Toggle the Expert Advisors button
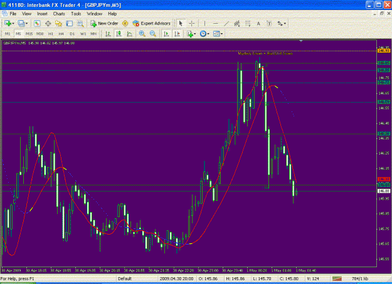 coord(152,23)
